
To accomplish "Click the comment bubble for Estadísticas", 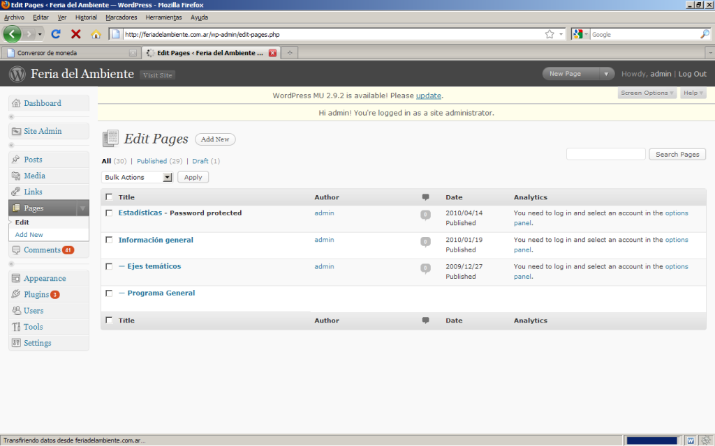I will (x=425, y=215).
